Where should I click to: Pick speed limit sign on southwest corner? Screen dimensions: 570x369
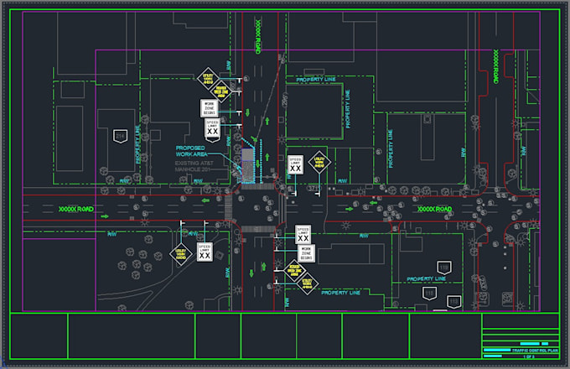pyautogui.click(x=205, y=252)
